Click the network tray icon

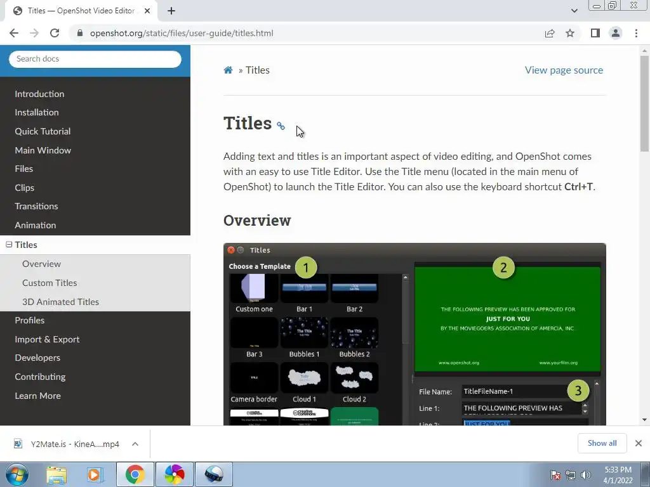571,475
